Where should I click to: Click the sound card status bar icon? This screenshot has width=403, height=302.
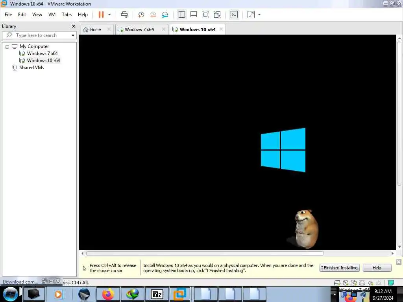coord(370,283)
